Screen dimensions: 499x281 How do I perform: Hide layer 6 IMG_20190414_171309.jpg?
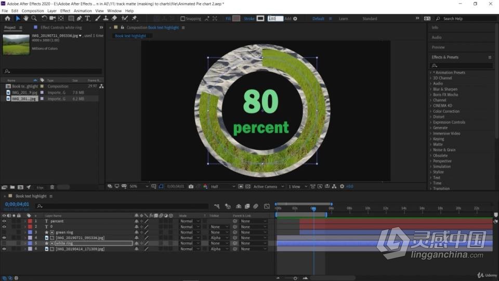[x=4, y=249]
